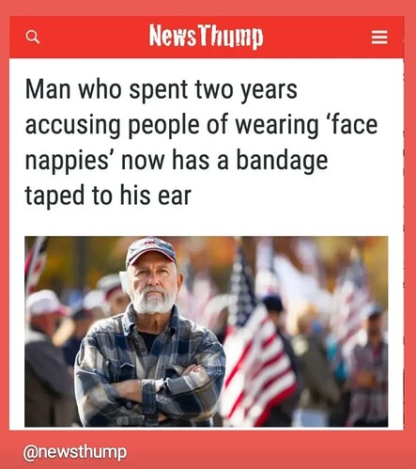Open the article photo of bearded man
Viewport: 416px width, 469px height.
tap(207, 332)
